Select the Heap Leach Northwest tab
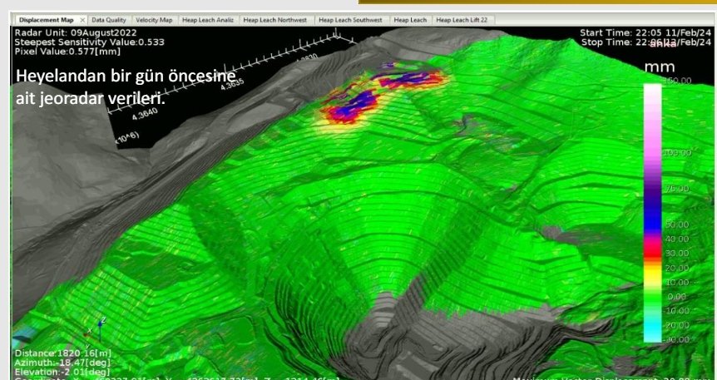This screenshot has height=380, width=717. point(276,19)
